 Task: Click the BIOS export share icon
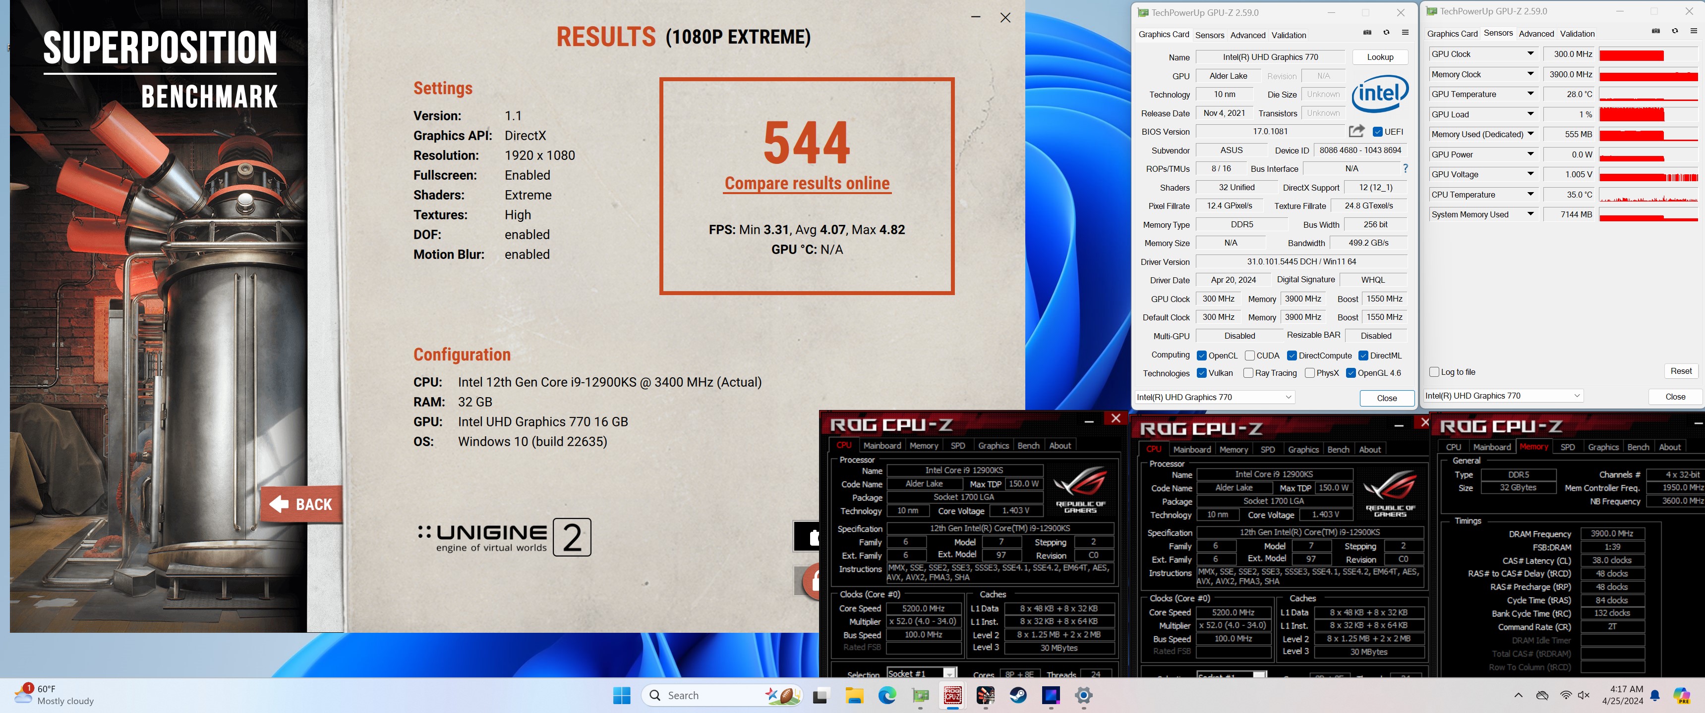coord(1357,131)
